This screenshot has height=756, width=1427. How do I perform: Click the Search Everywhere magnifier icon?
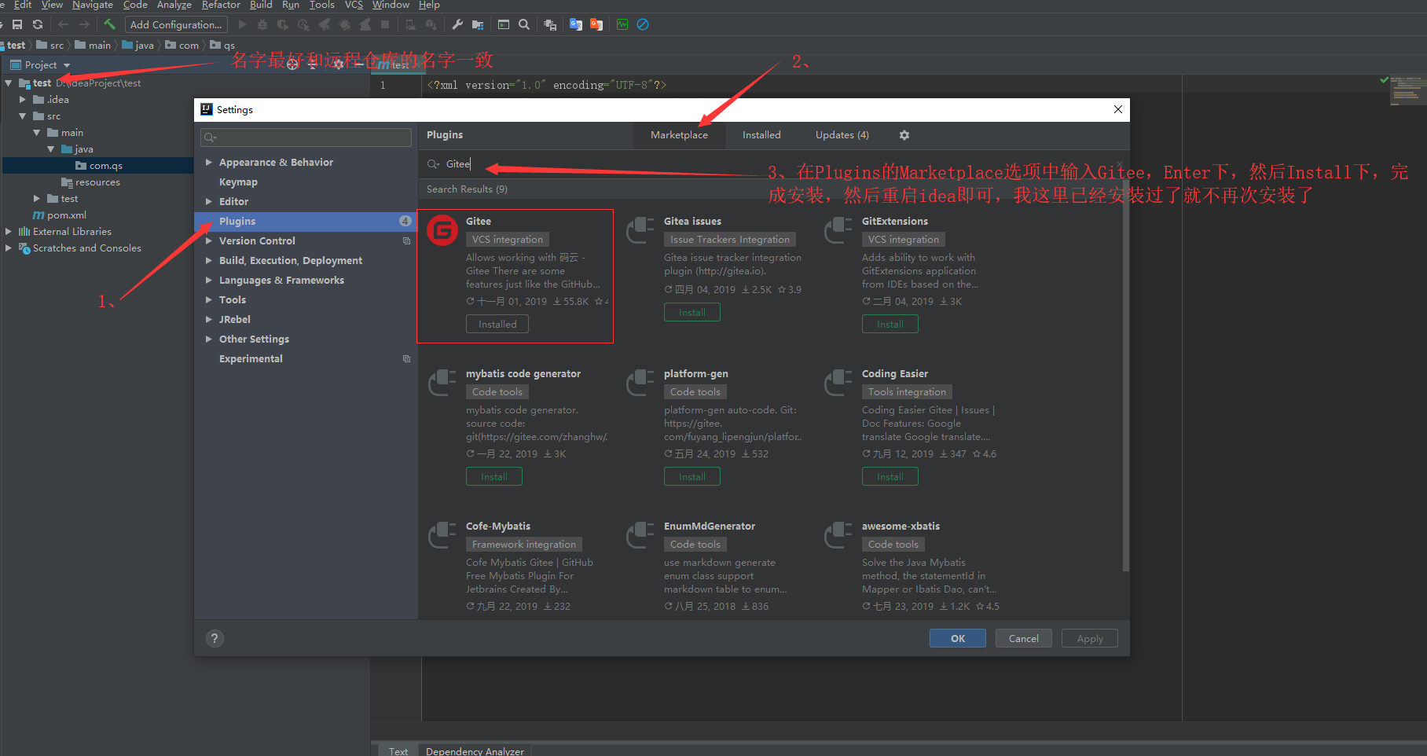[x=524, y=24]
